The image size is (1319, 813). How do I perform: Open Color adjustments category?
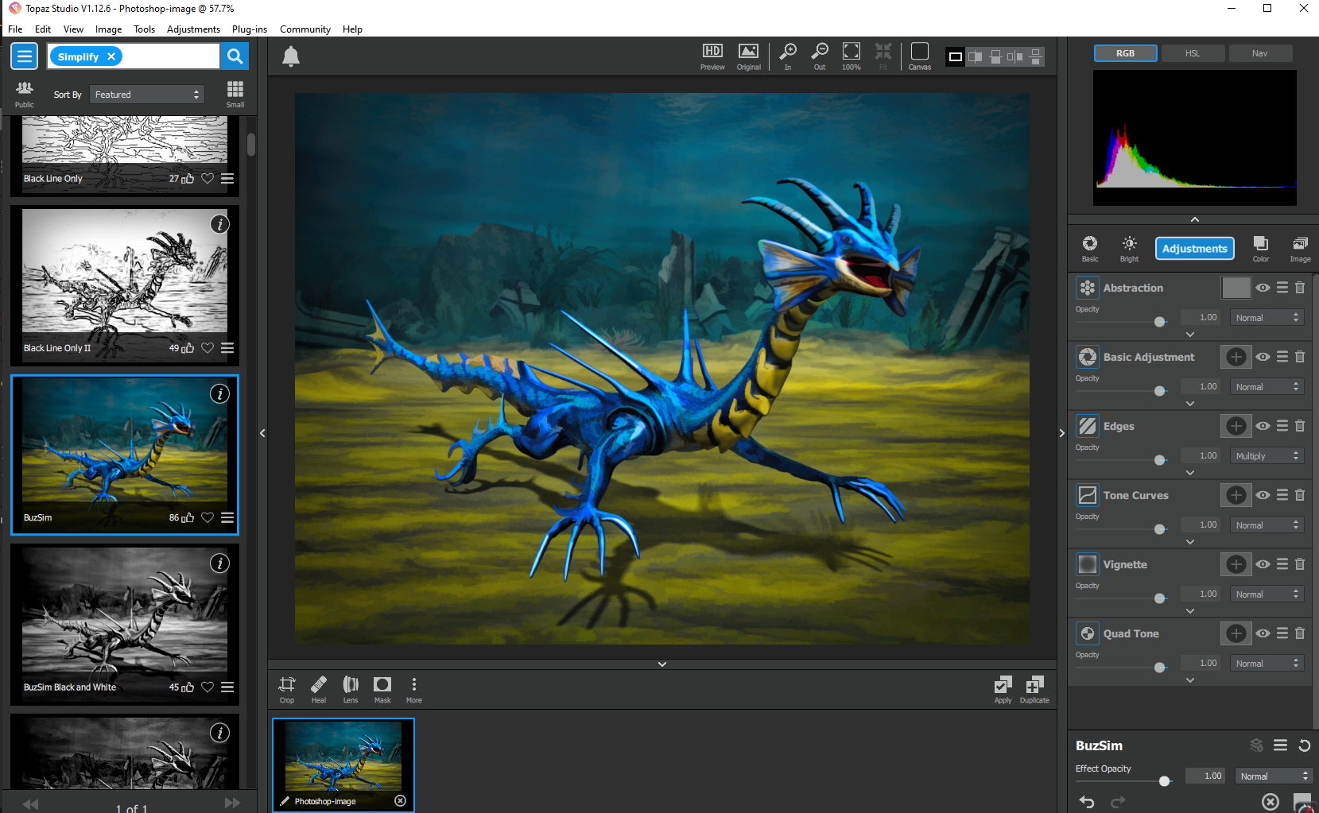pos(1261,248)
